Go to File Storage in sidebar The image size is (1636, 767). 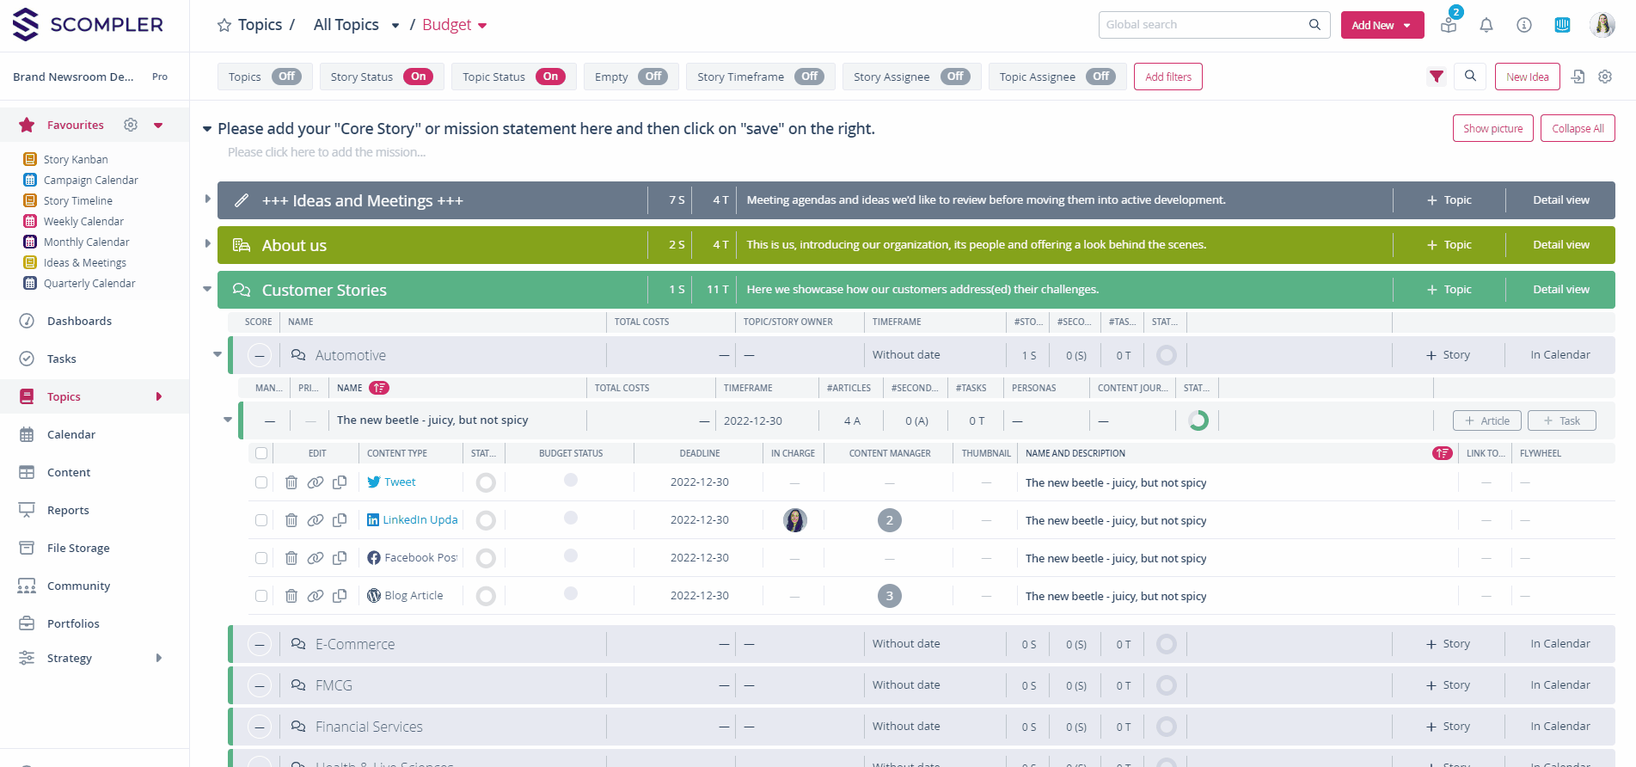click(78, 548)
